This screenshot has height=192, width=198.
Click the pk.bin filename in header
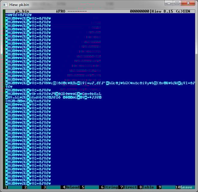click(22, 11)
